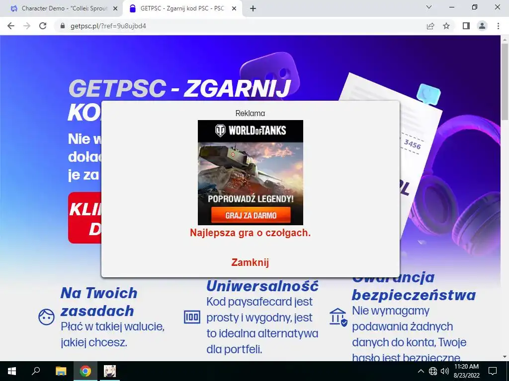509x381 pixels.
Task: Open the anime character app in taskbar
Action: [110, 371]
